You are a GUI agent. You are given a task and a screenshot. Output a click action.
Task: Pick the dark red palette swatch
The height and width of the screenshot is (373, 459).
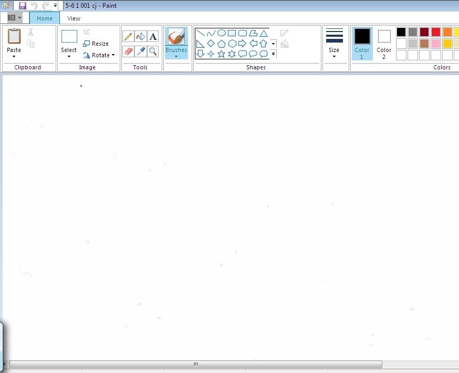(424, 32)
